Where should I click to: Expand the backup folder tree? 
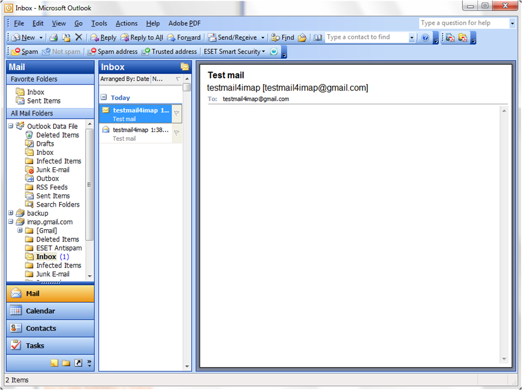pos(11,213)
